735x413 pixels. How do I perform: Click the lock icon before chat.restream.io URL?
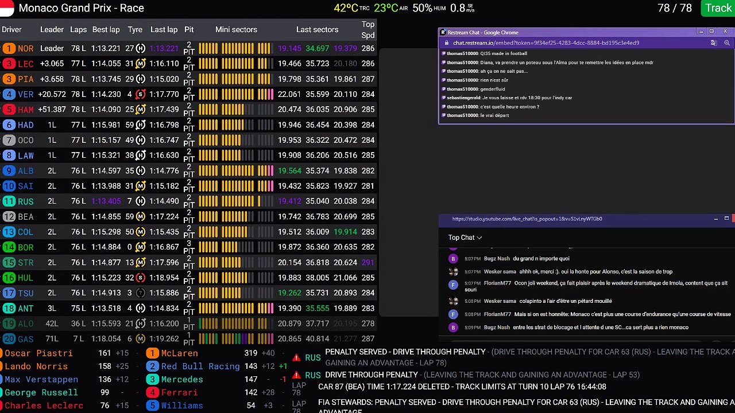pyautogui.click(x=447, y=42)
